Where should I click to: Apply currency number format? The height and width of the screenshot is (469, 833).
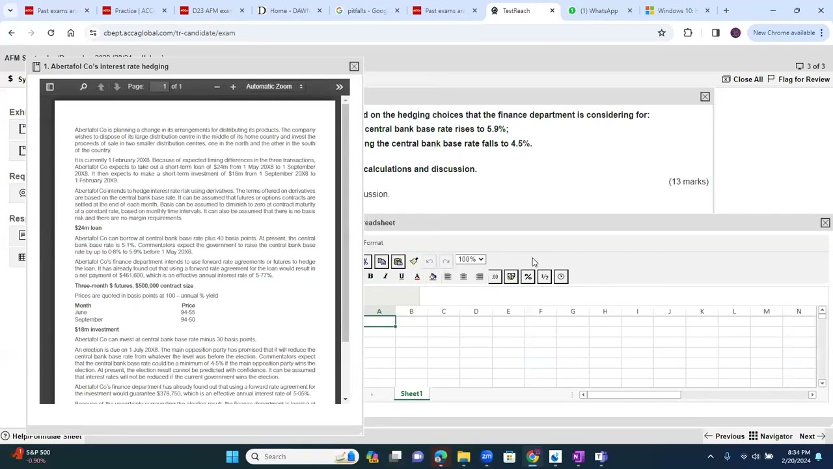point(512,277)
